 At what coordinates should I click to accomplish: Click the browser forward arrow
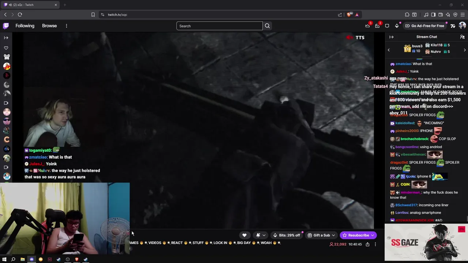point(12,15)
